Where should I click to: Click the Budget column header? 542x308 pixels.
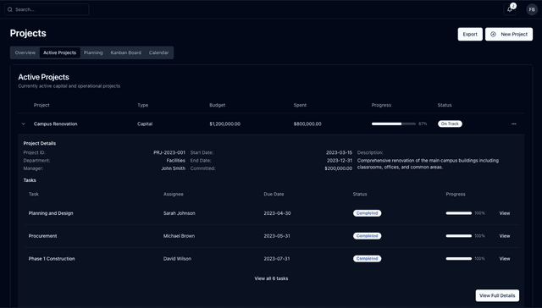(x=218, y=105)
